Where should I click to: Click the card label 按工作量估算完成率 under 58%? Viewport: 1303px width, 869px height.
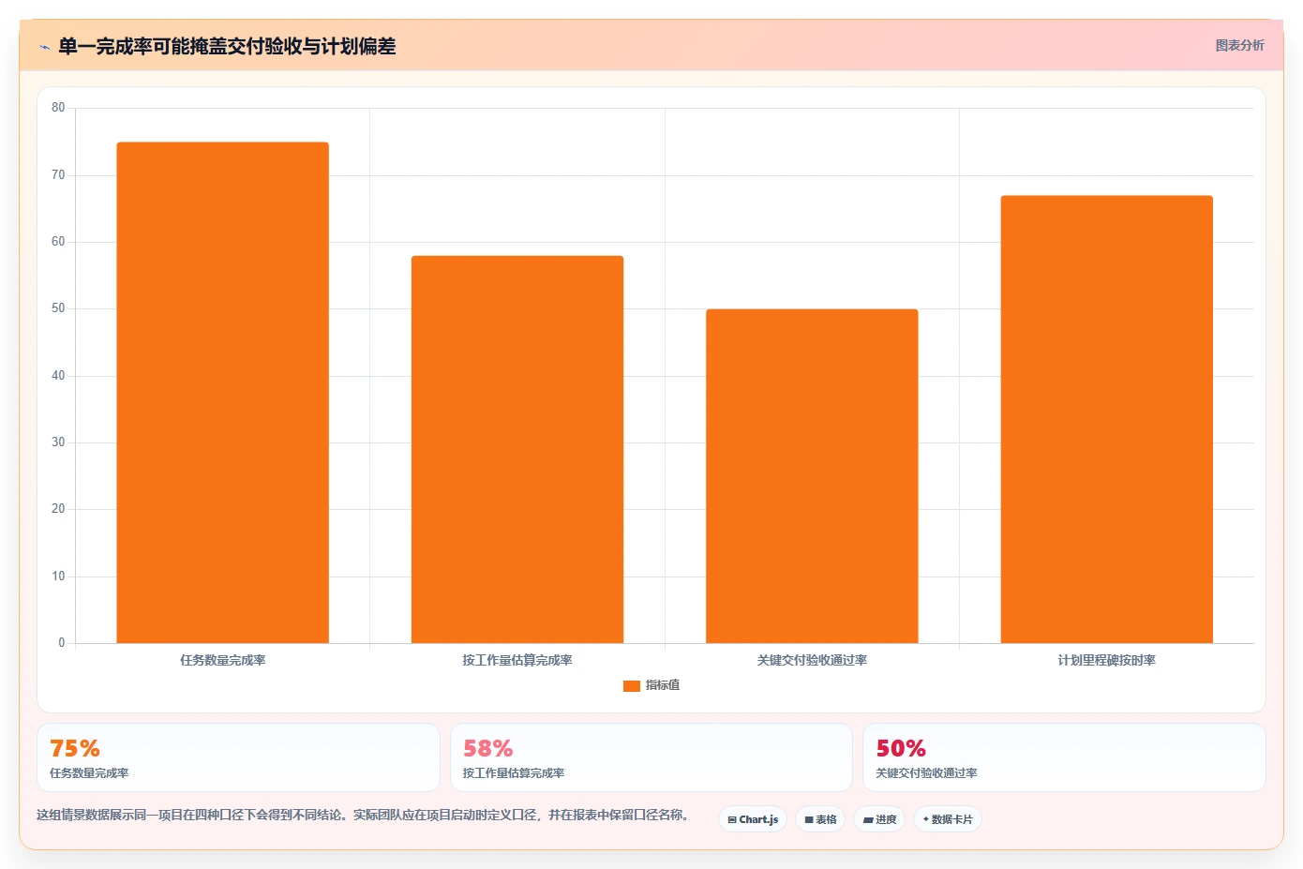[514, 773]
